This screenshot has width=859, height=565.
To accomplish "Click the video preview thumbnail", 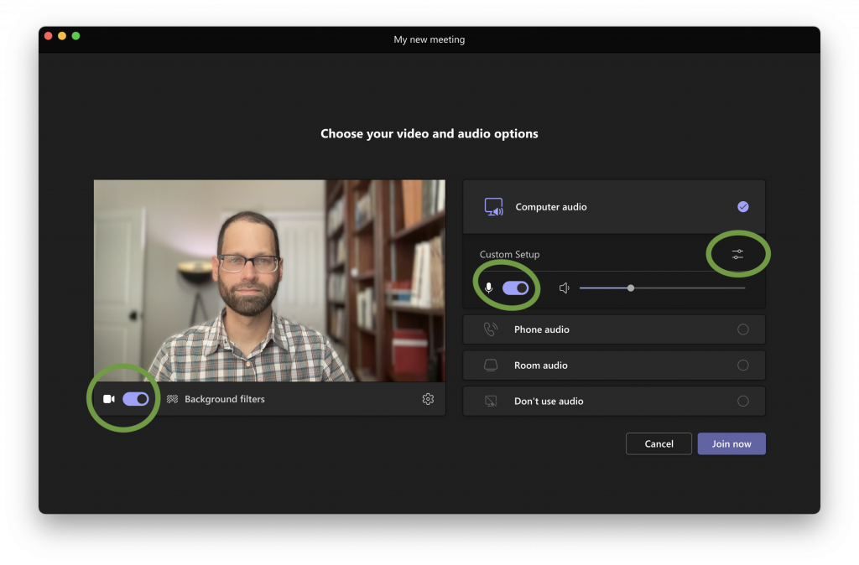I will pos(269,277).
